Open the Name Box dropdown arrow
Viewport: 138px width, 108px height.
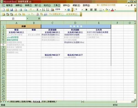pos(27,19)
